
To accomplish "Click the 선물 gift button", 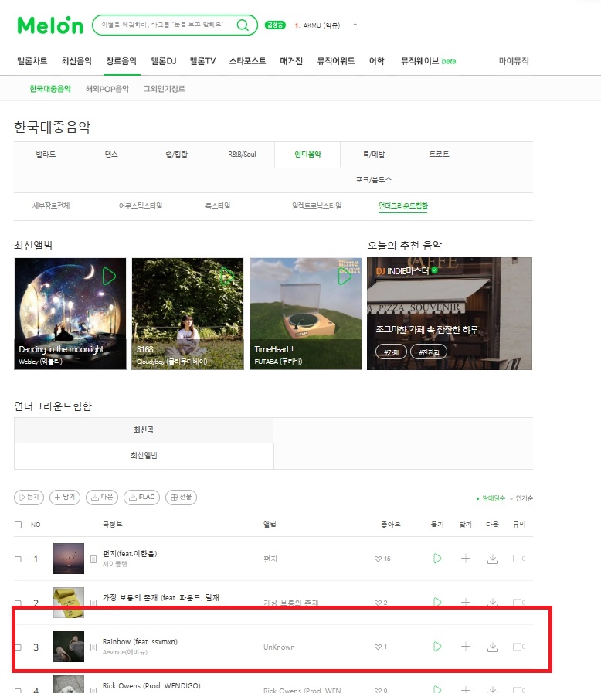I will click(x=182, y=498).
